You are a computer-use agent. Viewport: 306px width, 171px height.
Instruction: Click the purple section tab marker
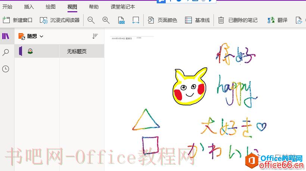[x=21, y=51]
